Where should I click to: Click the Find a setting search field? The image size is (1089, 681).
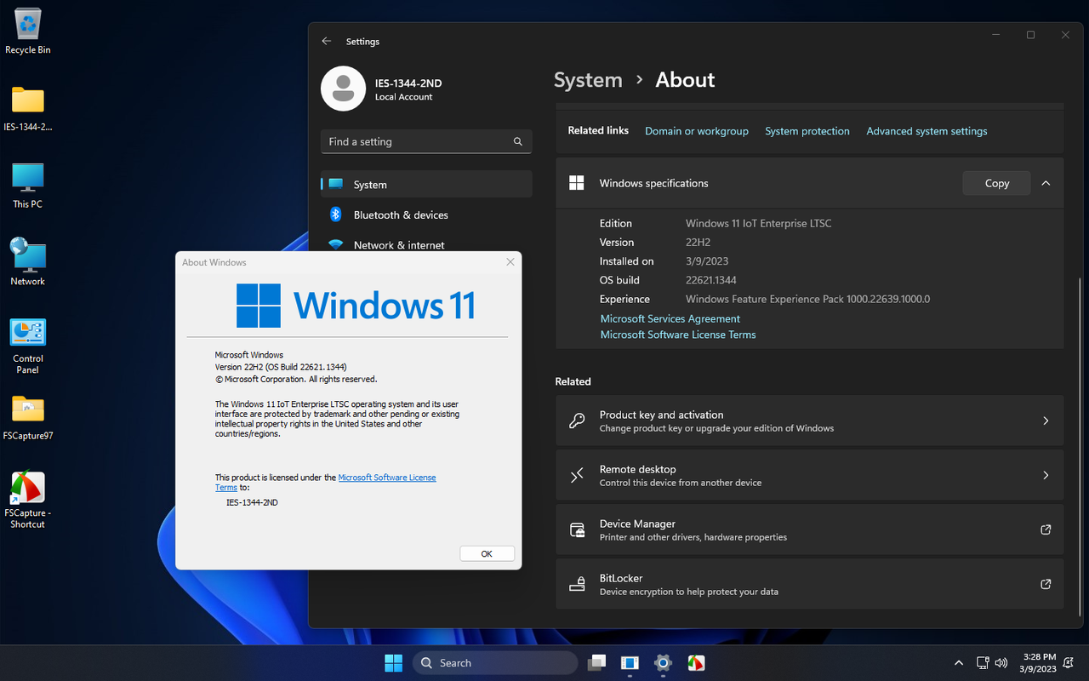[426, 141]
